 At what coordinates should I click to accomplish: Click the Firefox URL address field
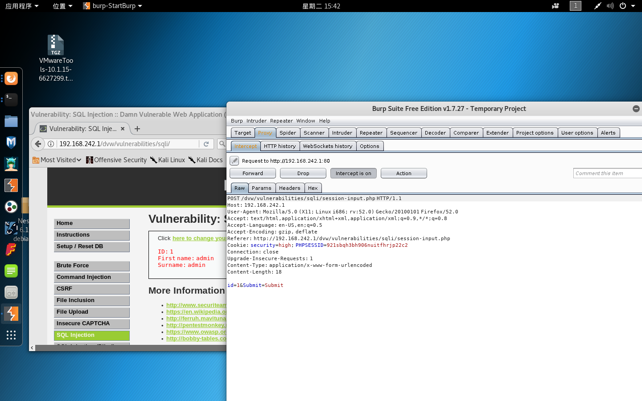click(x=127, y=144)
